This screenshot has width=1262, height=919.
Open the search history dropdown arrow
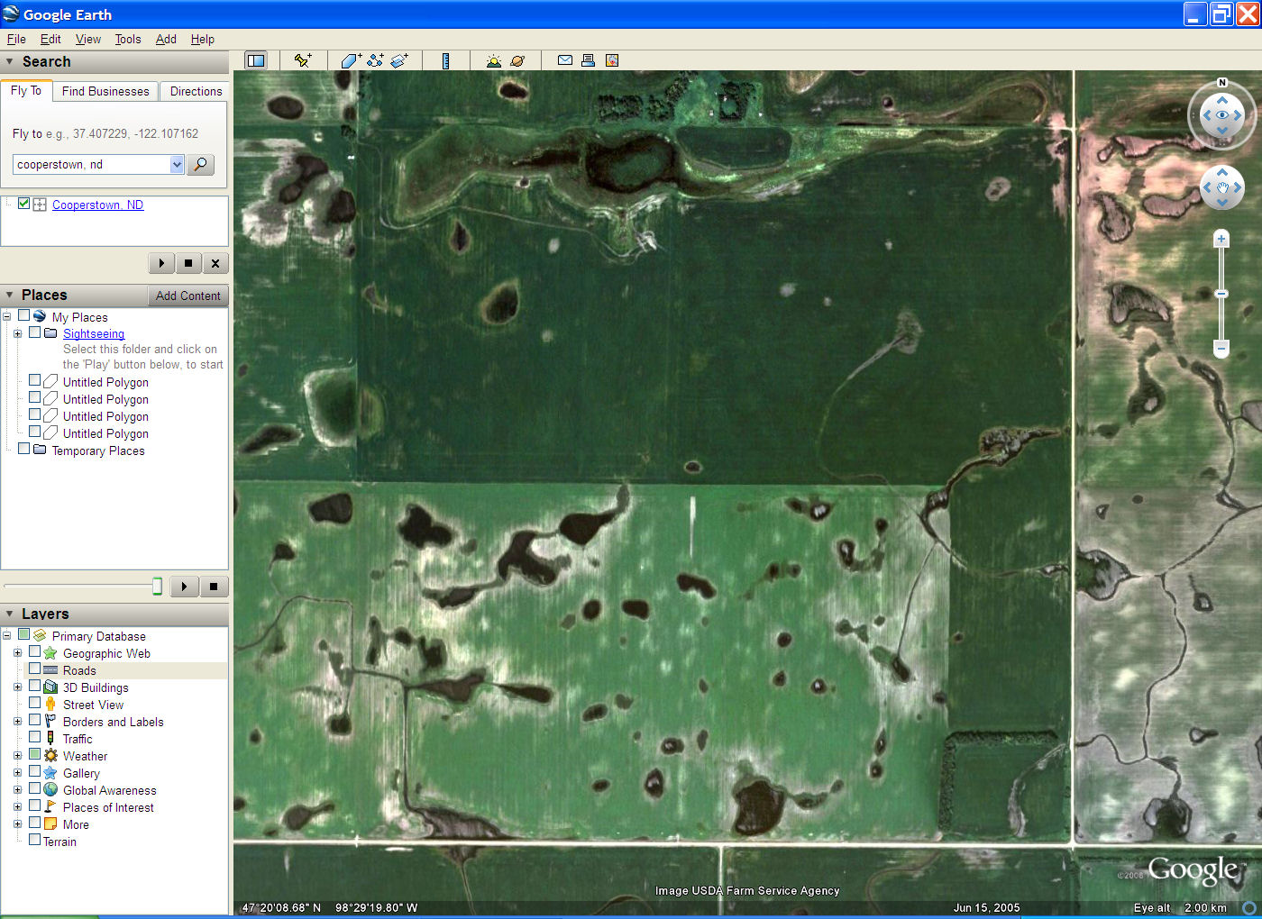pos(177,164)
